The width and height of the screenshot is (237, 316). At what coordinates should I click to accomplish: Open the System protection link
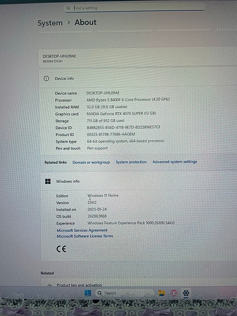(131, 162)
